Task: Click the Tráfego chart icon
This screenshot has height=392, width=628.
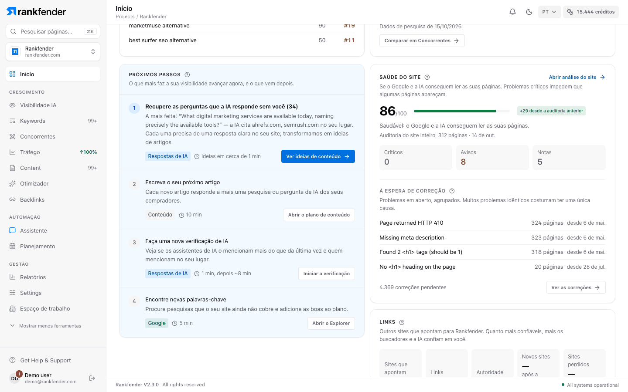Action: 12,152
